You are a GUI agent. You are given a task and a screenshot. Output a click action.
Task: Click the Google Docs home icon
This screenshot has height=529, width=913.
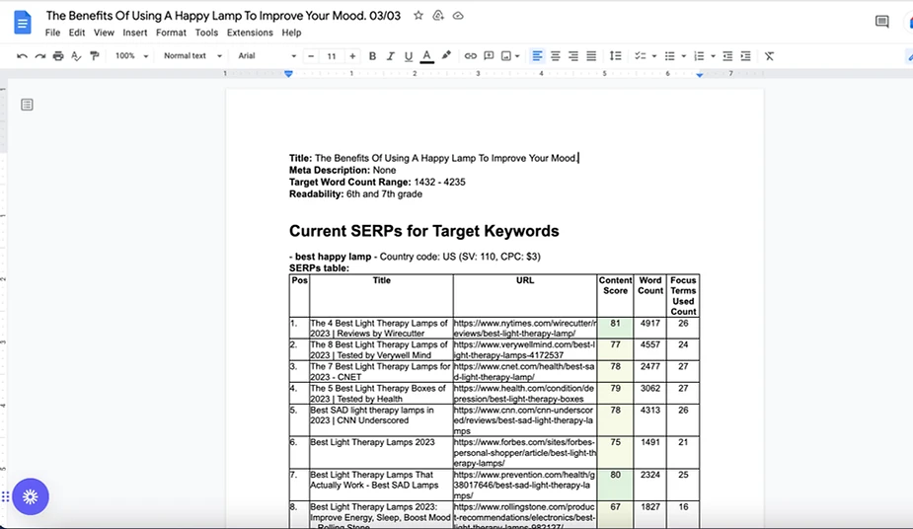22,24
